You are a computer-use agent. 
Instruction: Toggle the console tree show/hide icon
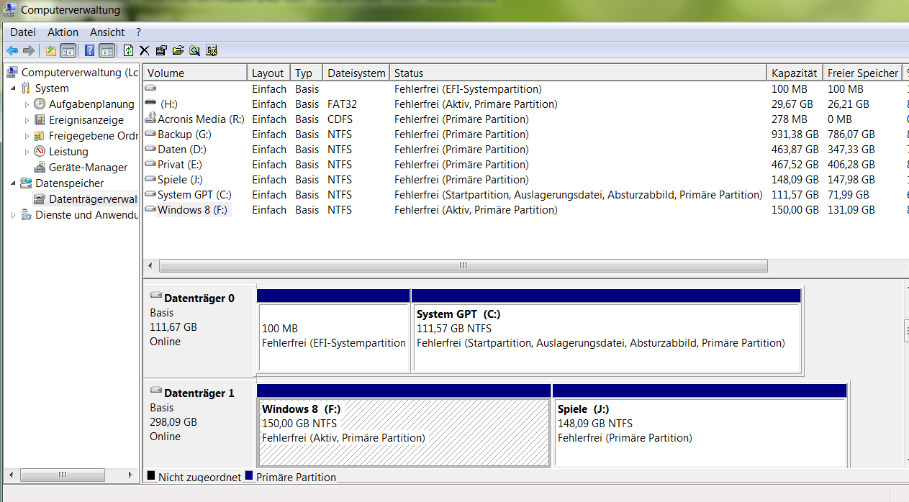(x=68, y=50)
